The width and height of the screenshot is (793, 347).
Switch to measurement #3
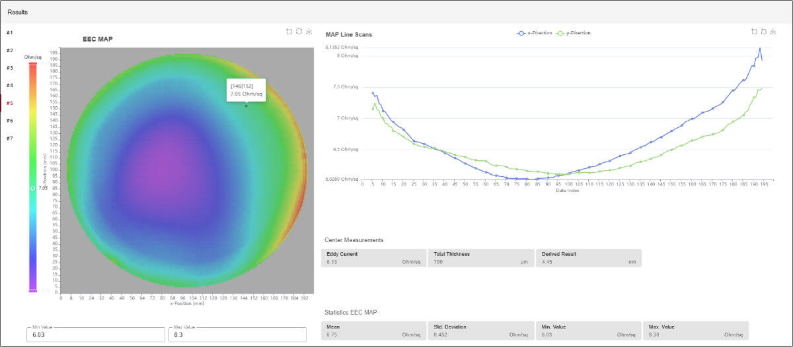coord(10,68)
